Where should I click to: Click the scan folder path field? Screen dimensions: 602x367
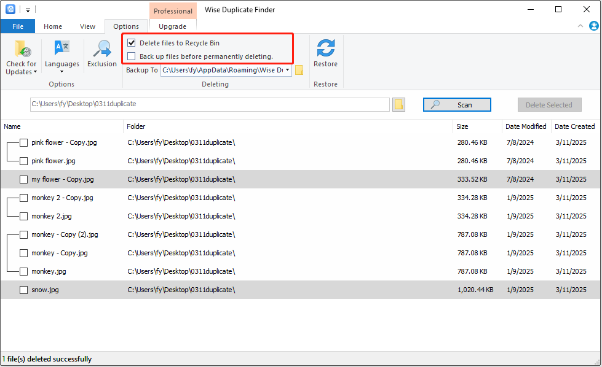[210, 104]
